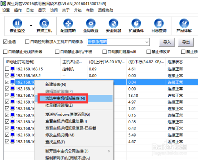Enable 自动禁用随身wifi checkbox
The image size is (198, 160).
point(105,52)
